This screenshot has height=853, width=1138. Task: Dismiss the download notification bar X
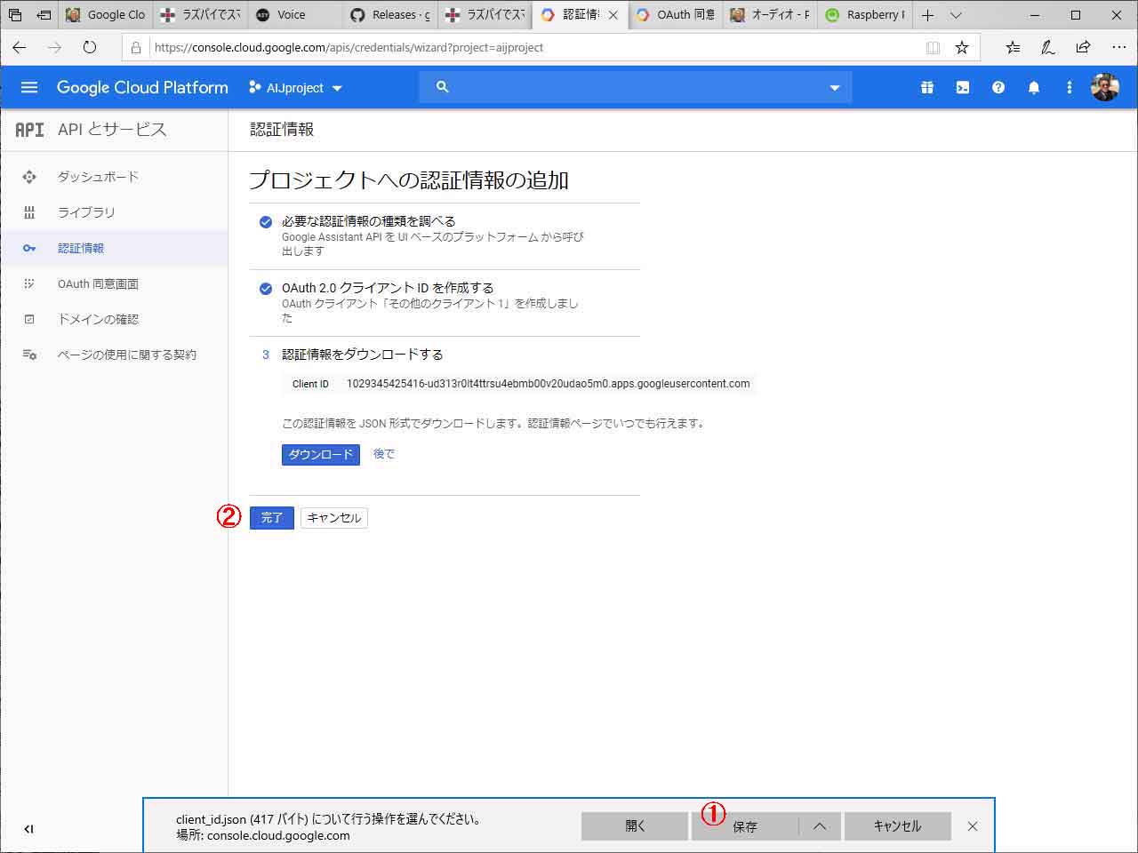tap(973, 826)
